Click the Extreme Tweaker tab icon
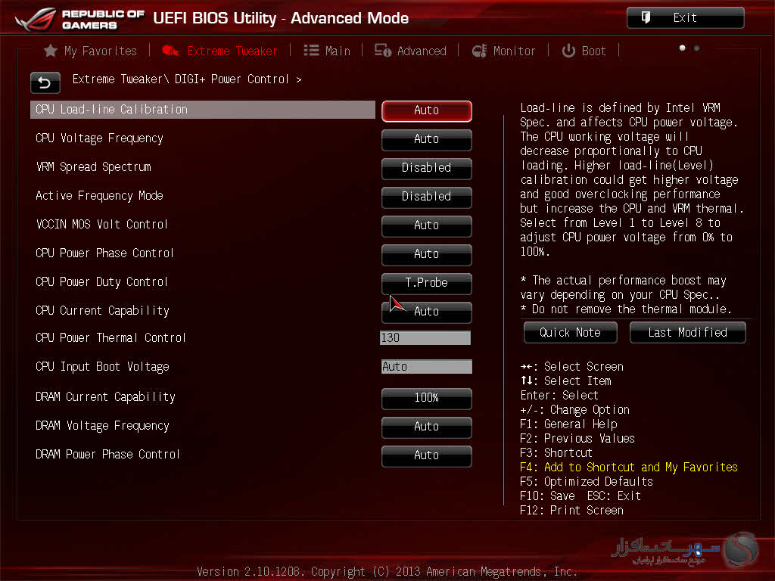This screenshot has width=775, height=581. (171, 51)
